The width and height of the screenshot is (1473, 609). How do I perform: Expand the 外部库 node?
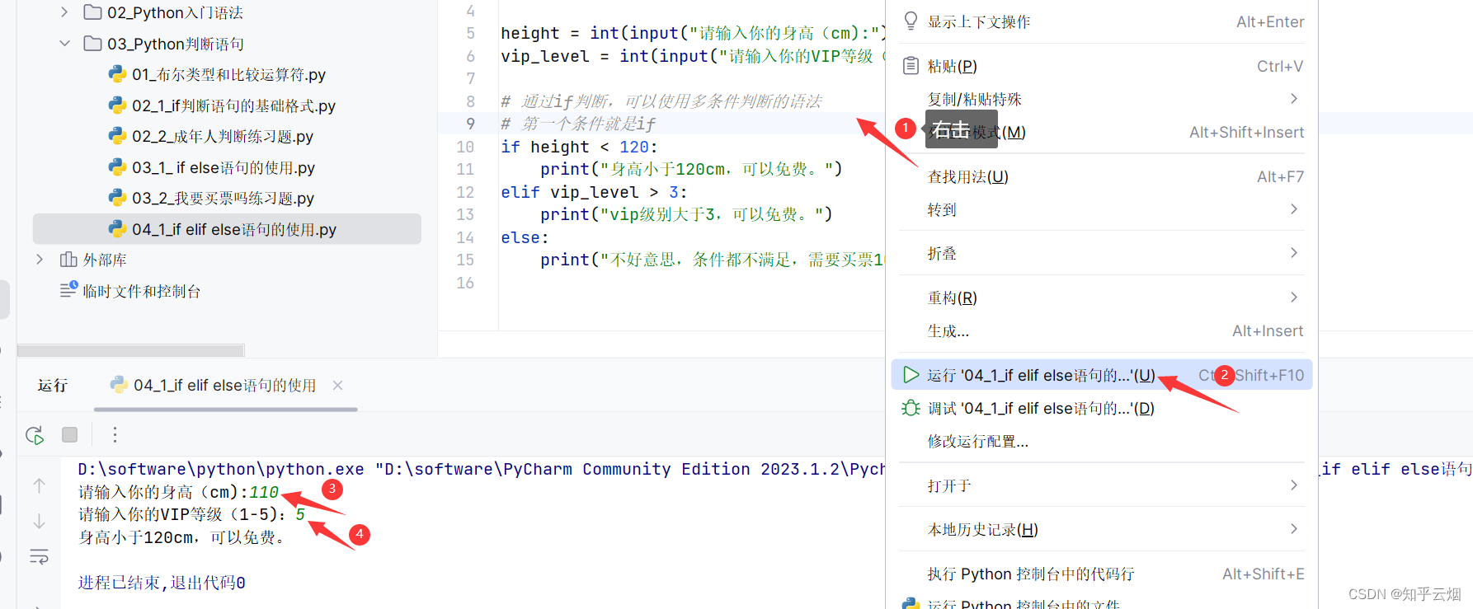(40, 260)
